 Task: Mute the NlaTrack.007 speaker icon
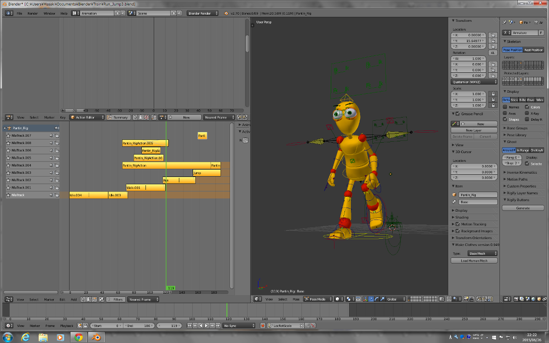[52, 135]
